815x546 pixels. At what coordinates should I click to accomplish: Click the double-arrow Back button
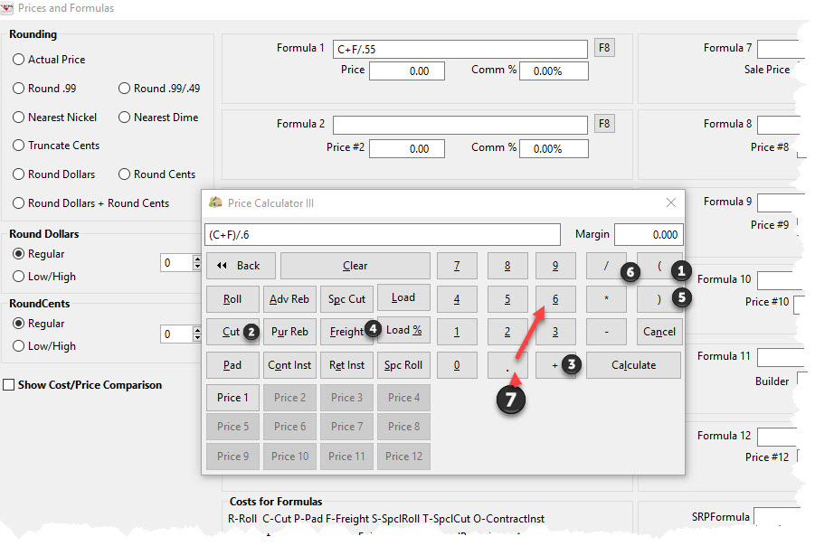[x=241, y=265]
